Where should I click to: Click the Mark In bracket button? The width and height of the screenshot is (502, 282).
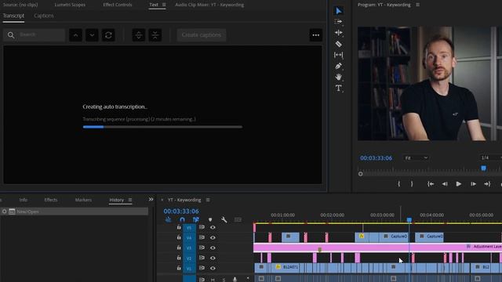click(x=398, y=184)
